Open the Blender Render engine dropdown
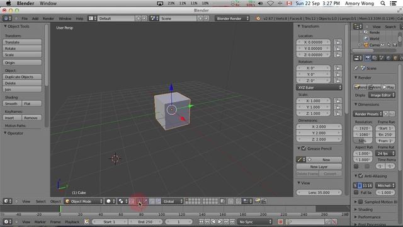 click(232, 18)
